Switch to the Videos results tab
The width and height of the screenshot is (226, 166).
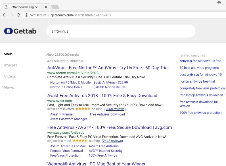click(x=10, y=76)
